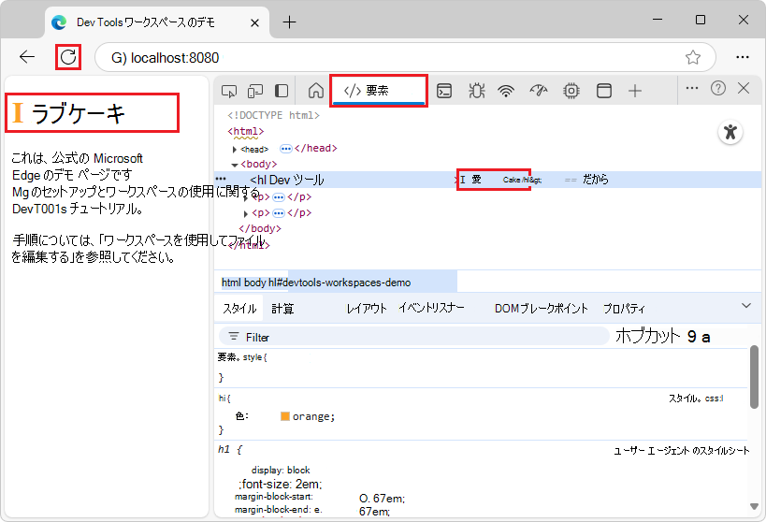Click the margin-block-start declaration
The image size is (766, 522).
point(320,498)
